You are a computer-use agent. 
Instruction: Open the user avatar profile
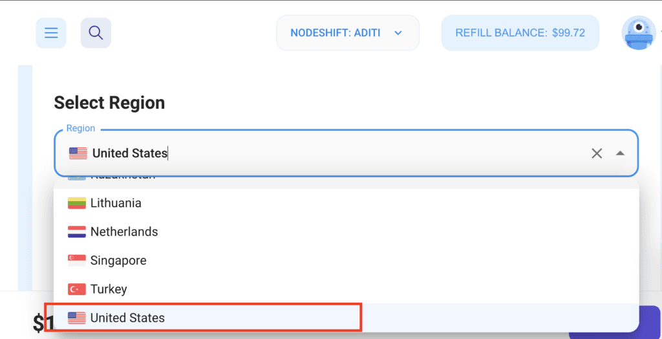click(639, 33)
